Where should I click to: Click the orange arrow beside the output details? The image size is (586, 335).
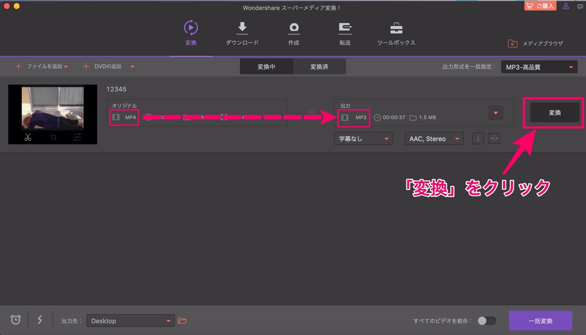click(x=496, y=113)
